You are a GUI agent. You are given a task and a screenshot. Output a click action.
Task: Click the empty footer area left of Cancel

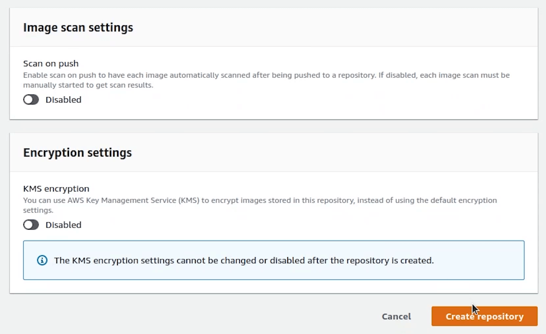point(198,317)
